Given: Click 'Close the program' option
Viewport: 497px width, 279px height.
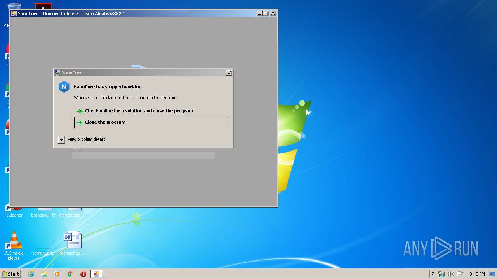Looking at the screenshot, I should [x=151, y=122].
